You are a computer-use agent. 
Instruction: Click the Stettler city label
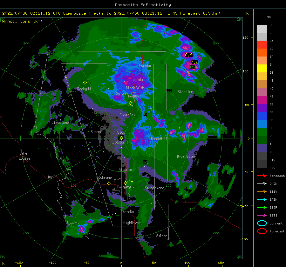point(185,92)
